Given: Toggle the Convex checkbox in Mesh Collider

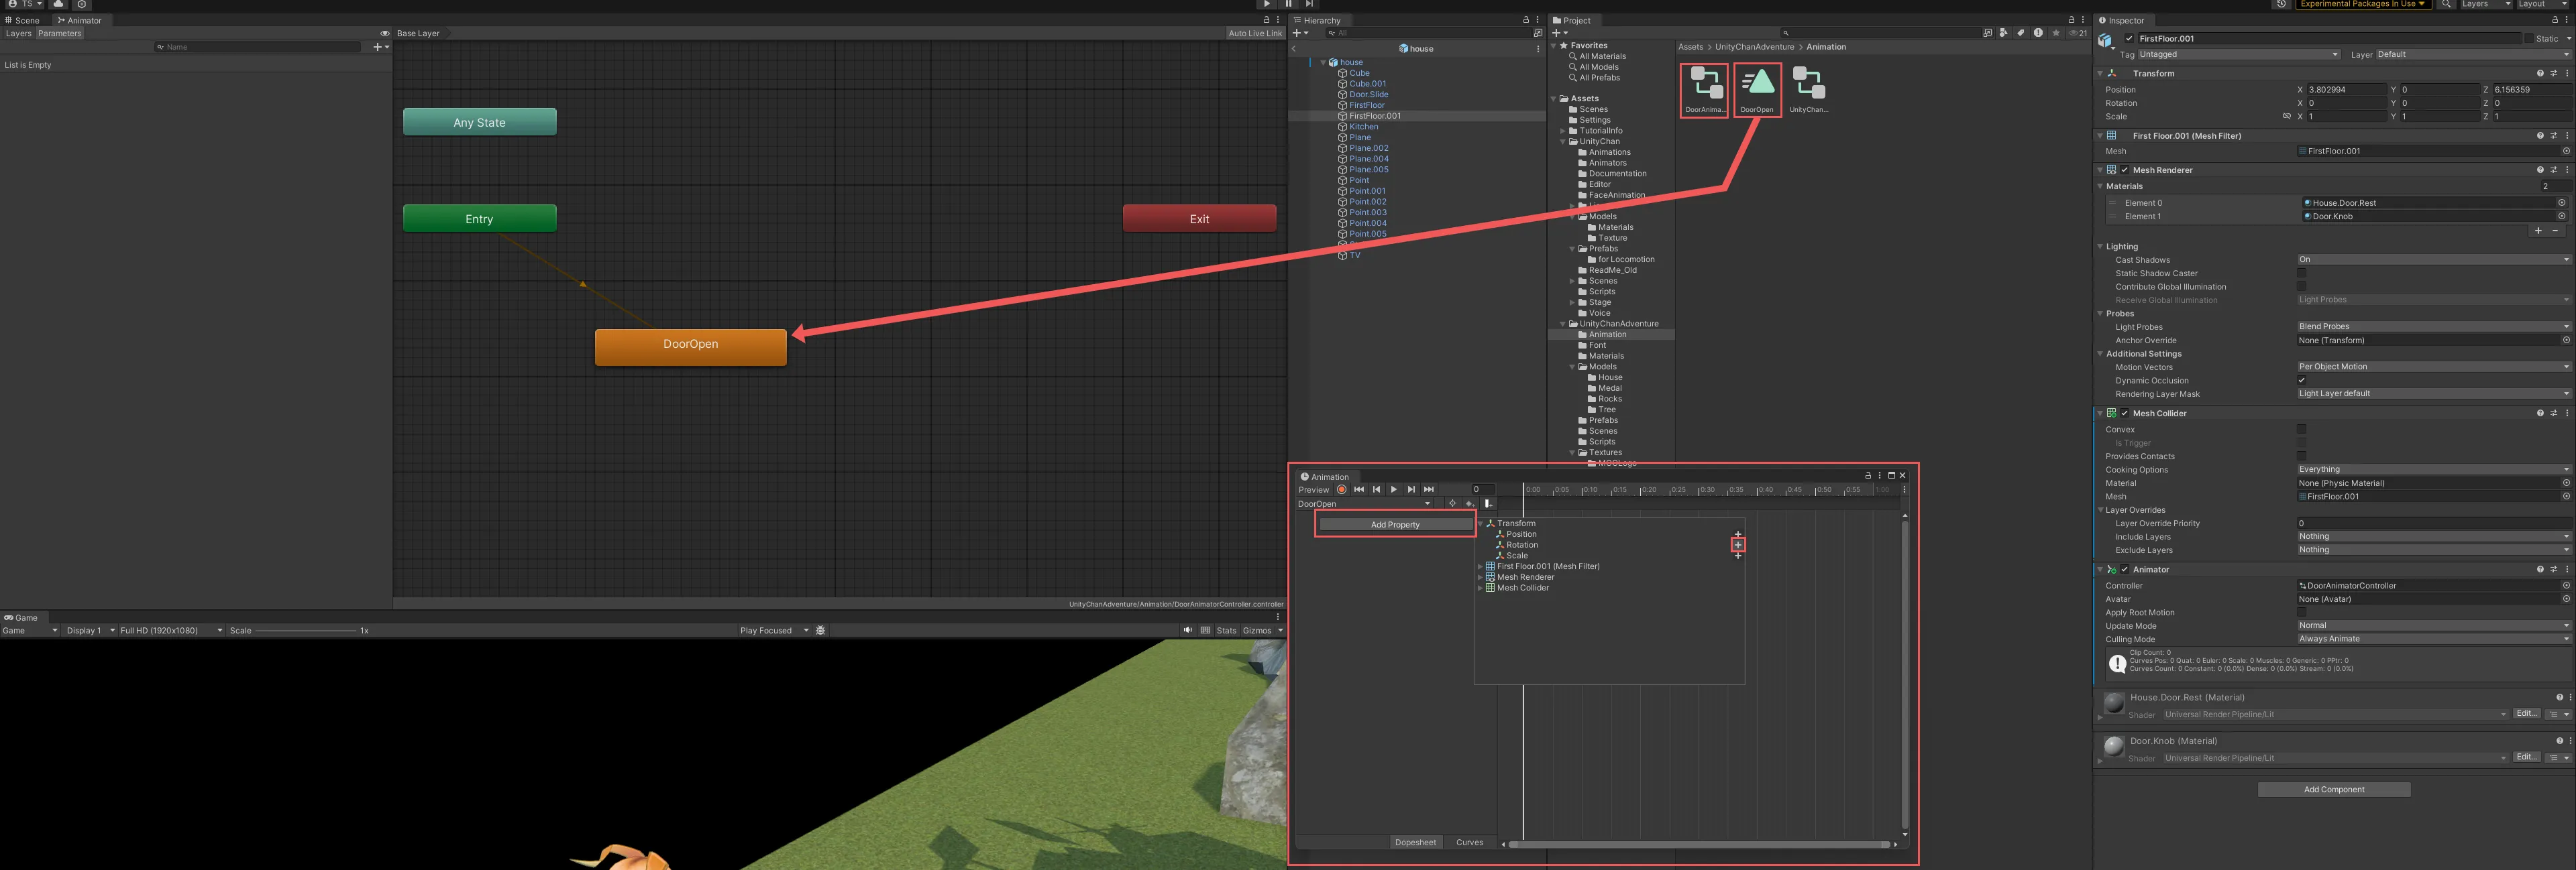Looking at the screenshot, I should [x=2301, y=430].
